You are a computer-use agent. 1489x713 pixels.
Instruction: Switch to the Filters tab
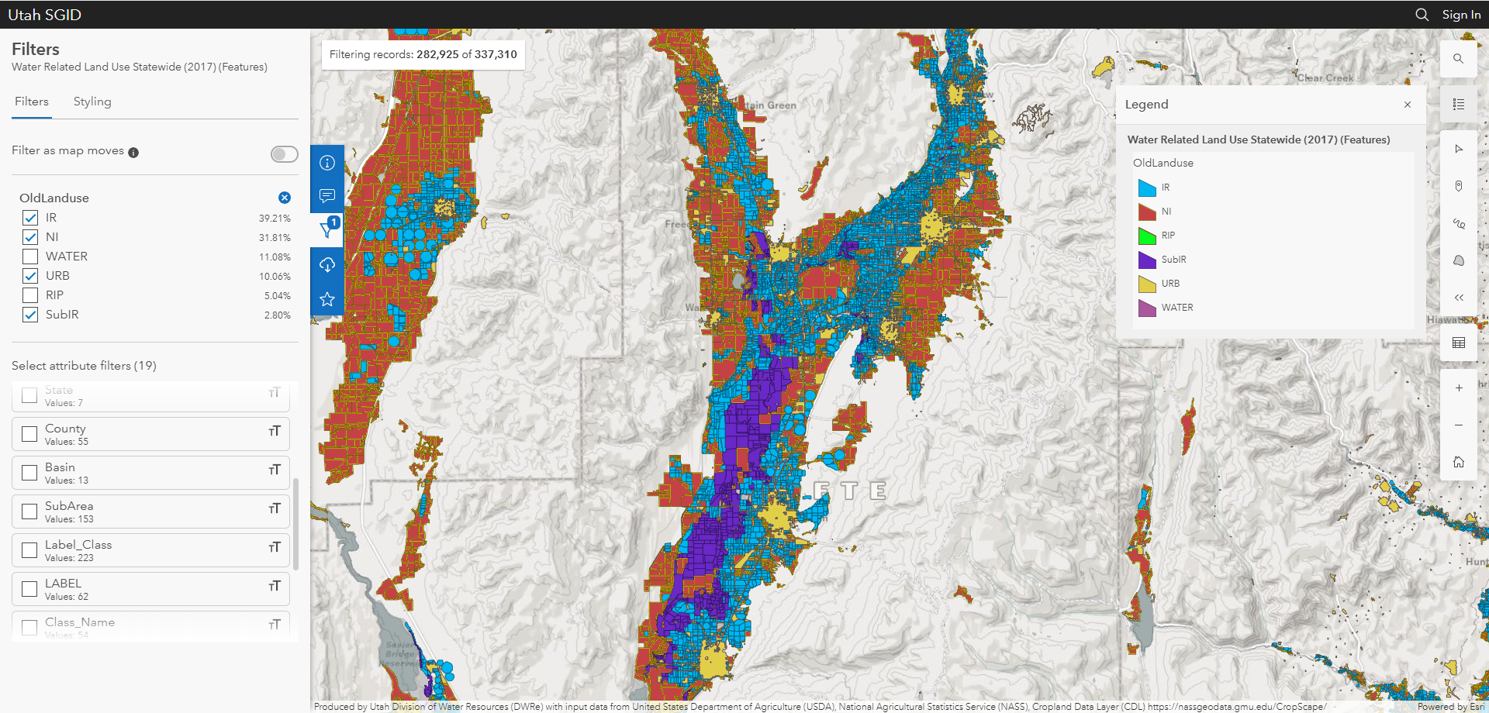tap(32, 102)
